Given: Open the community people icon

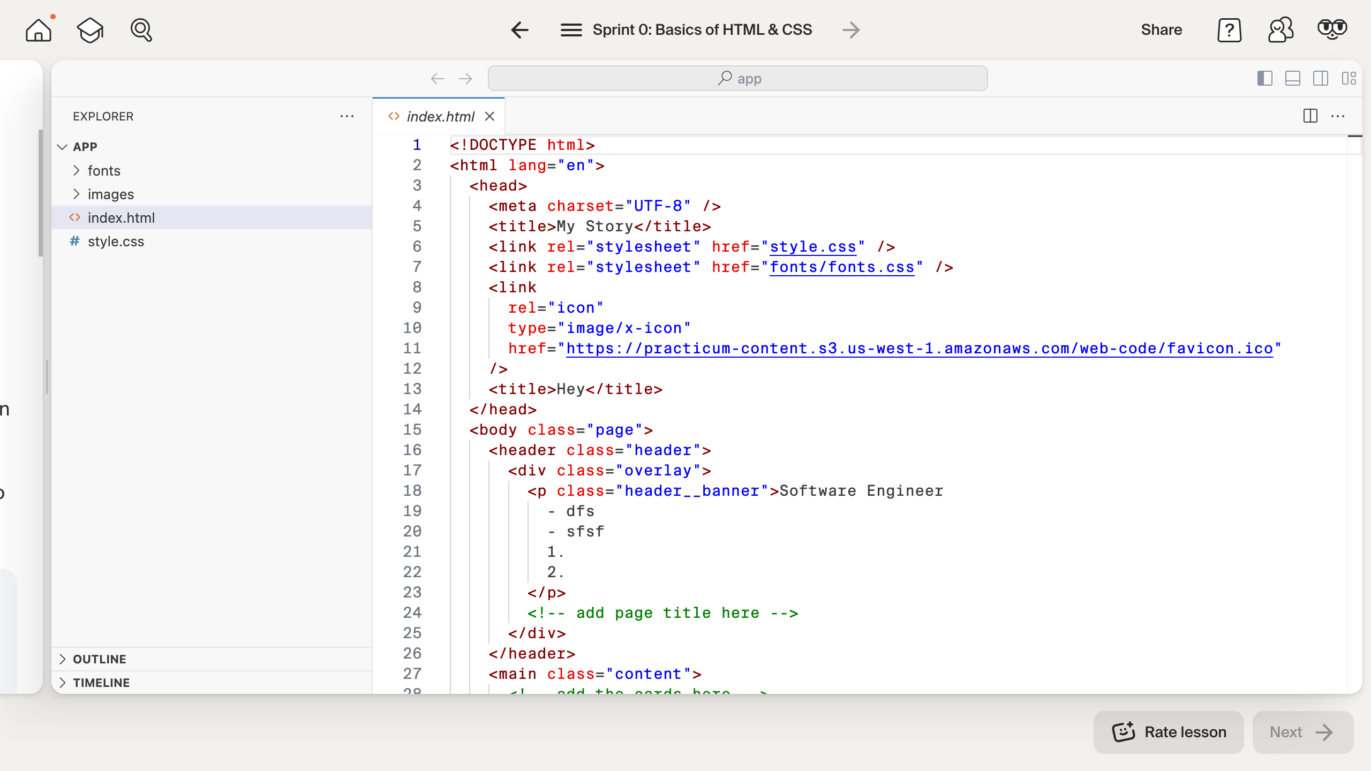Looking at the screenshot, I should click(1280, 30).
